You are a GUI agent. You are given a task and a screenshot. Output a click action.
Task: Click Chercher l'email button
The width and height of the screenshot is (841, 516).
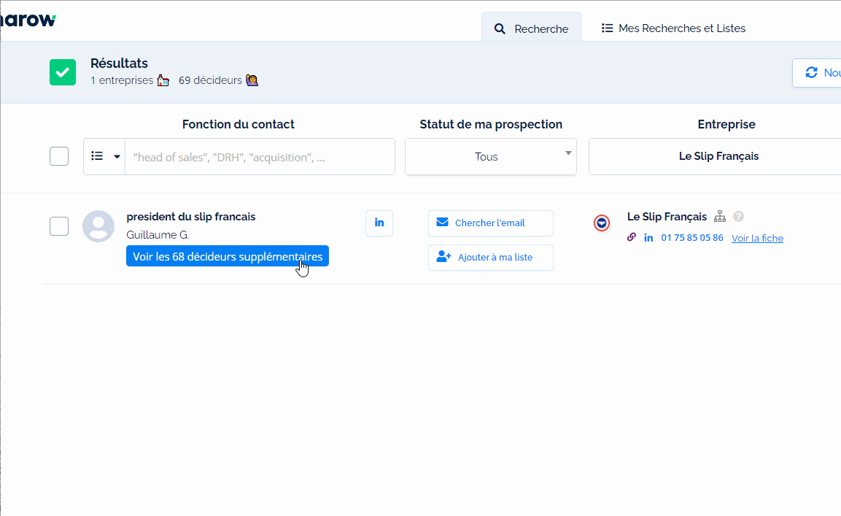[491, 223]
